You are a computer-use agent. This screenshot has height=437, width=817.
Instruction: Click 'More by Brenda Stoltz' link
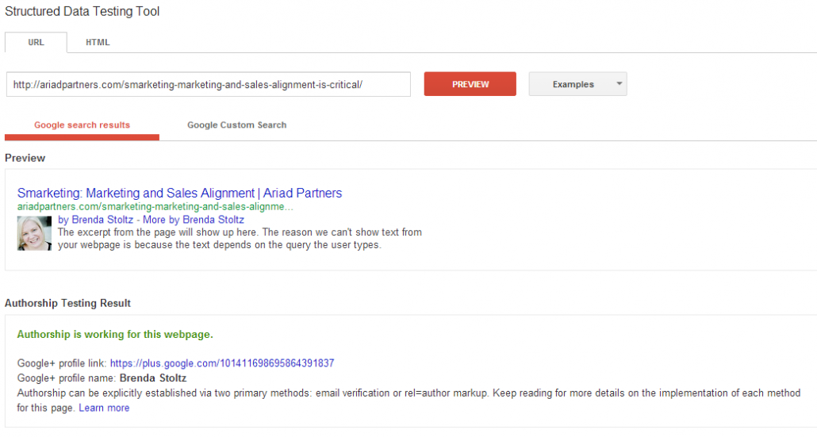194,220
